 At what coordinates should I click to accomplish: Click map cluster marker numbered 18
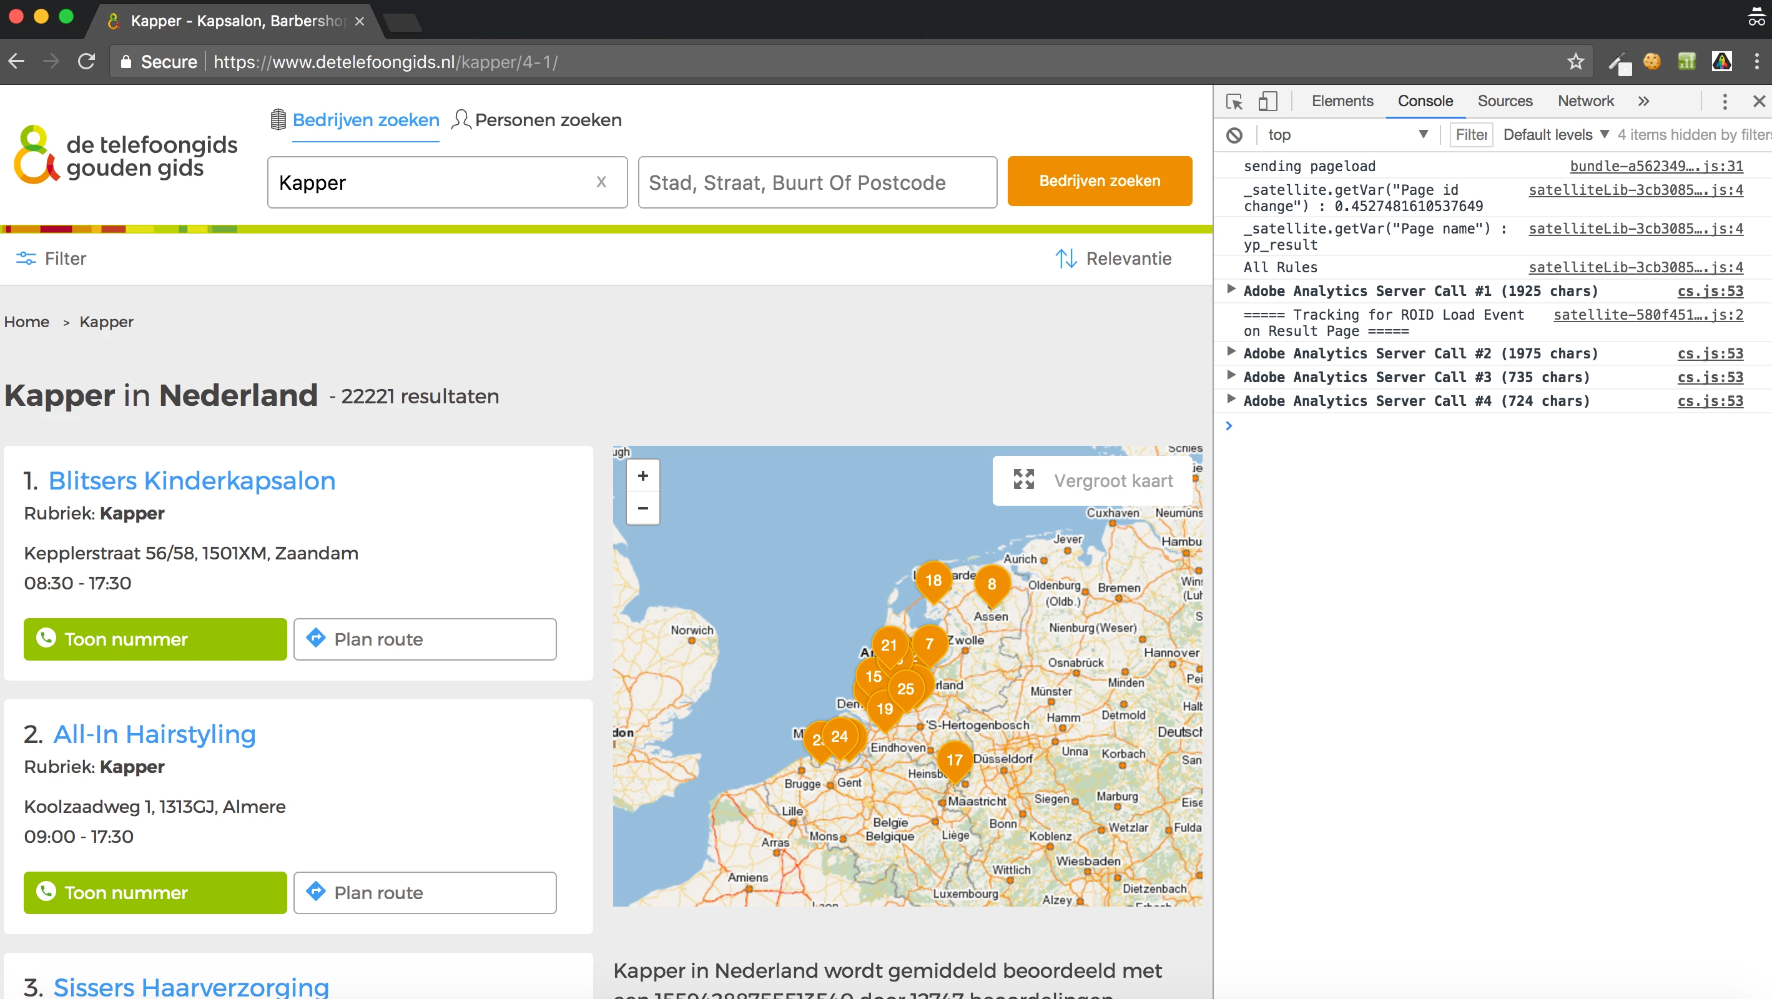point(933,580)
